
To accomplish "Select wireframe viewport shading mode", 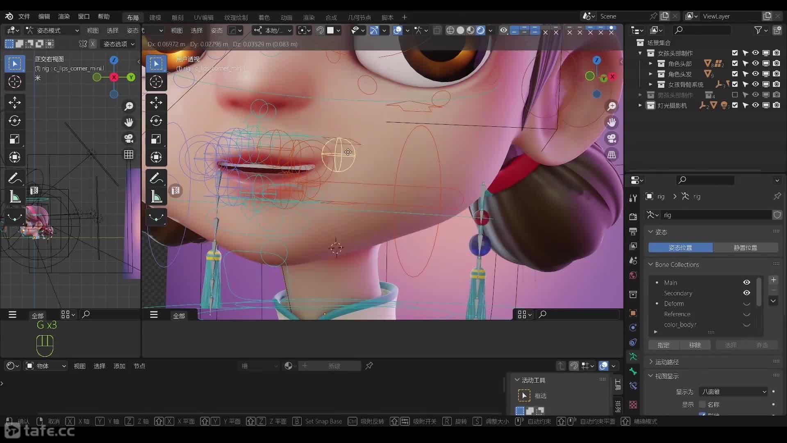I will [x=450, y=30].
